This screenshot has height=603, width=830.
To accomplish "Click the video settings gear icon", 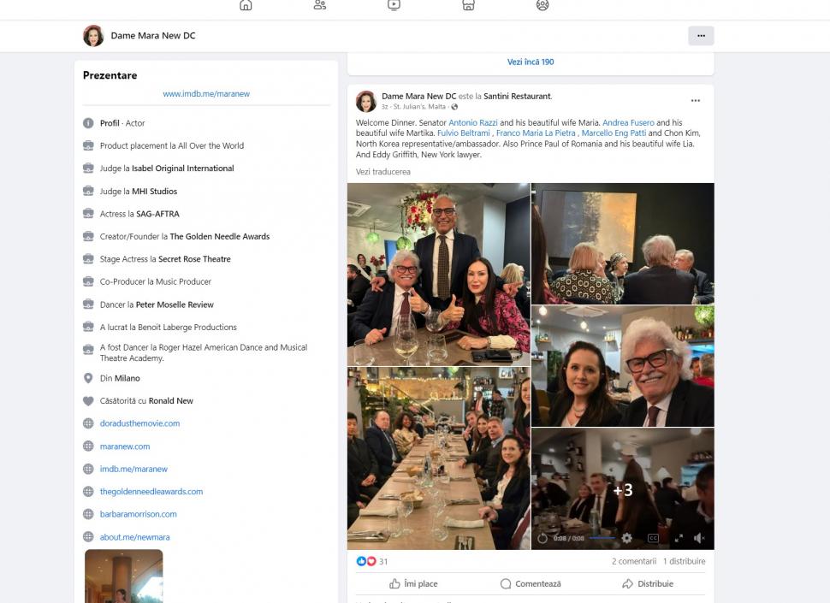I will (x=626, y=538).
